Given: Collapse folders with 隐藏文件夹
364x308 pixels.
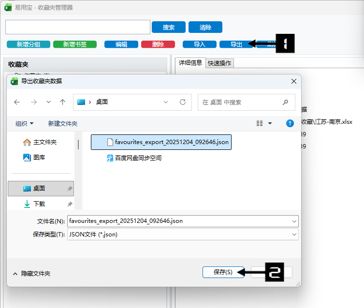Looking at the screenshot, I should coord(32,273).
